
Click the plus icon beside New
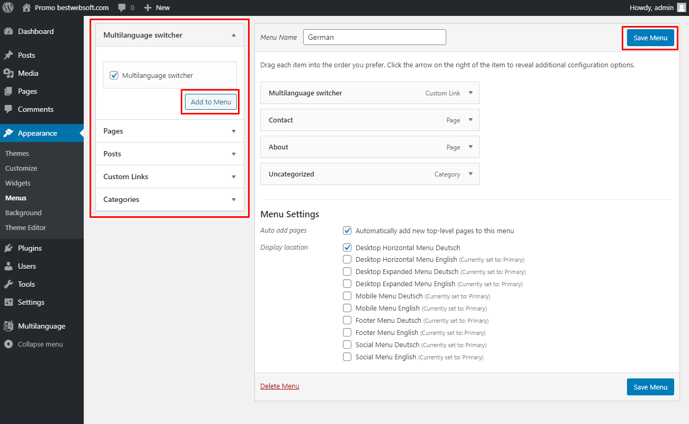(148, 8)
